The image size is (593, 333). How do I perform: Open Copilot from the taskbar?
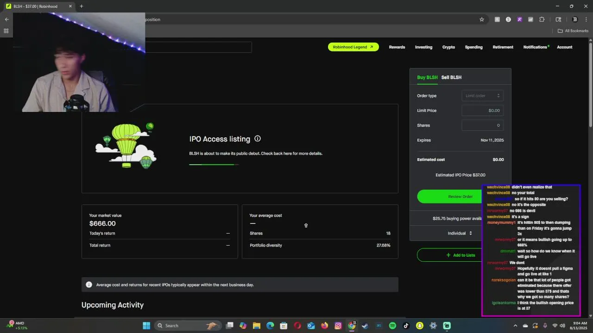pyautogui.click(x=243, y=326)
